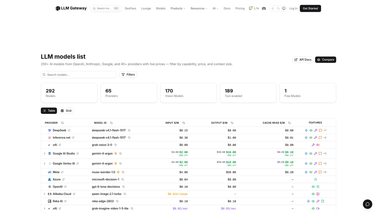Screen dimensions: 377x212
Task: Open Docs from the top navigation
Action: coord(227,9)
